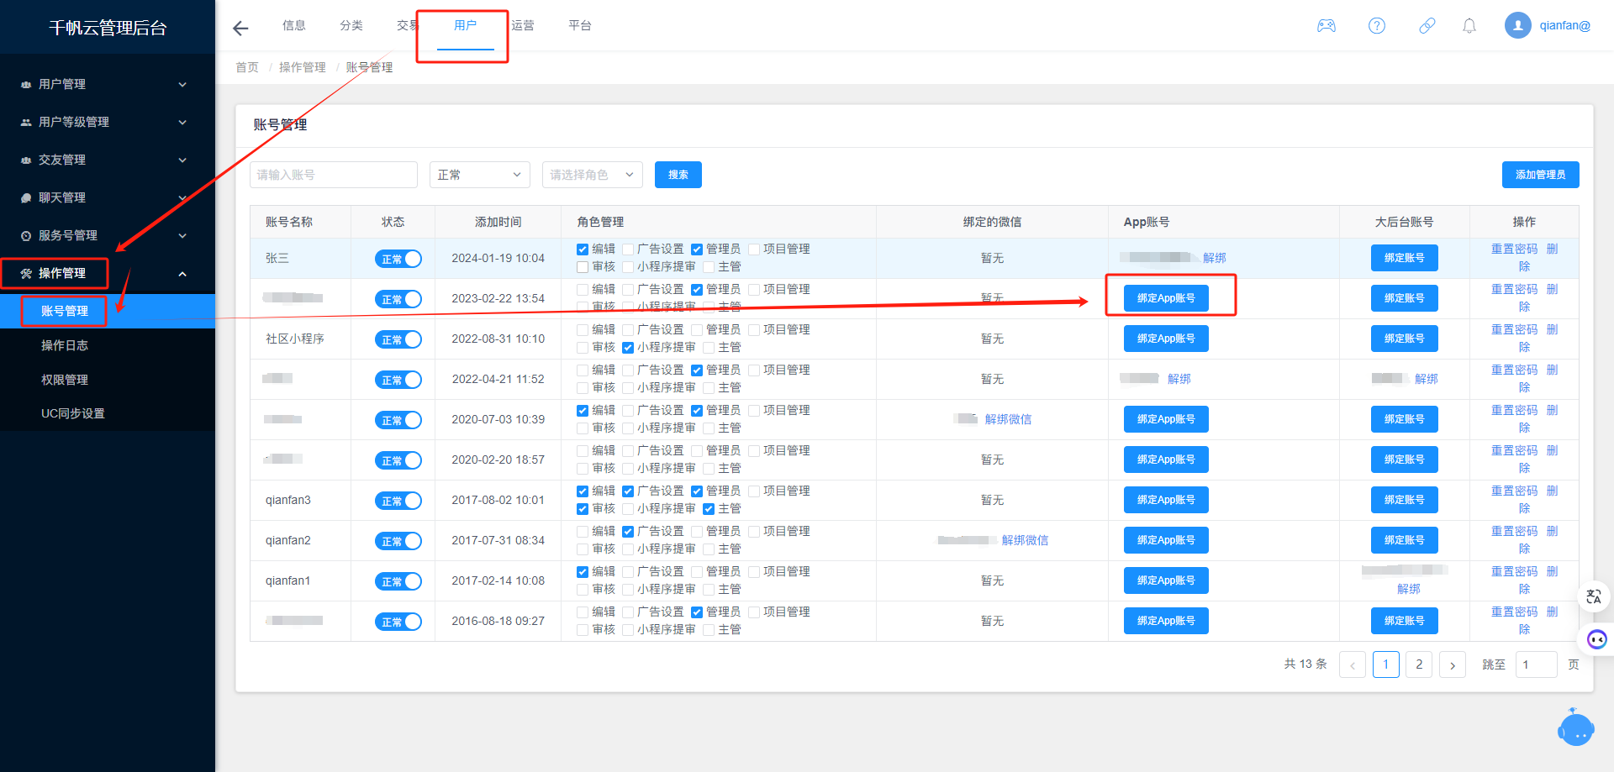
Task: Click the 添加管理员 button
Action: (x=1541, y=175)
